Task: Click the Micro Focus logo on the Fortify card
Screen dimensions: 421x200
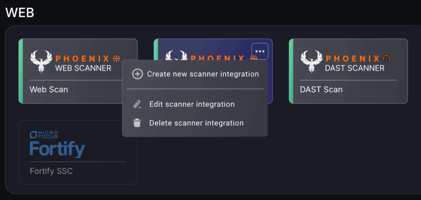Action: [x=44, y=134]
